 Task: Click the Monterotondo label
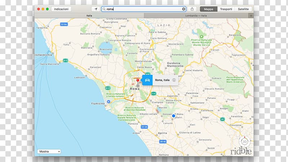(x=143, y=61)
